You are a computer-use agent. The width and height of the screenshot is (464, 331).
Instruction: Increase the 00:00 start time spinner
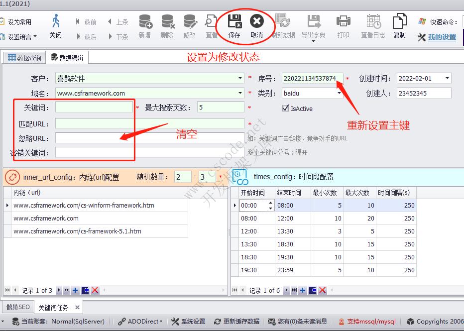(x=270, y=203)
